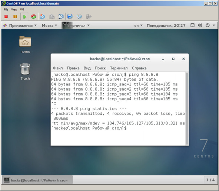Image resolution: width=219 pixels, height=191 pixels.
Task: Open the Файл menu in the terminal
Action: (58, 68)
